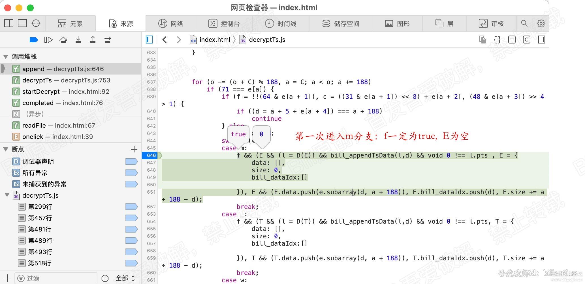Image resolution: width=585 pixels, height=284 pixels.
Task: Disable the 第299行 breakpoint switch
Action: click(131, 207)
